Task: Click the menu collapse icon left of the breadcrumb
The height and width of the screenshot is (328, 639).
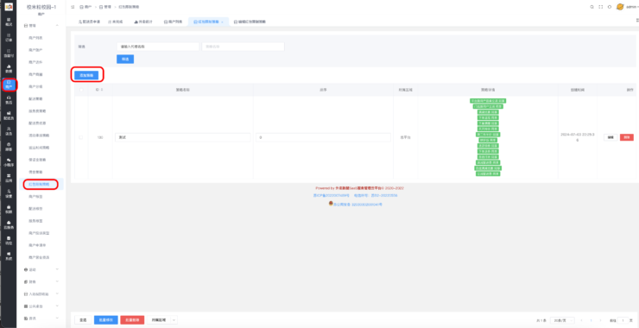Action: (x=73, y=7)
